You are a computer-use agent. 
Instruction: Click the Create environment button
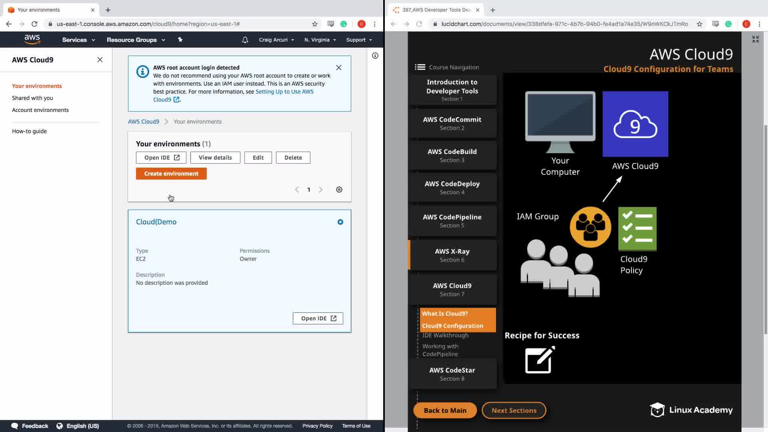[171, 174]
